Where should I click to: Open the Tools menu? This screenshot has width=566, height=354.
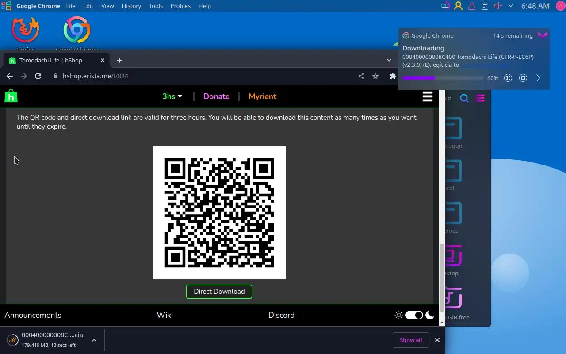click(156, 6)
